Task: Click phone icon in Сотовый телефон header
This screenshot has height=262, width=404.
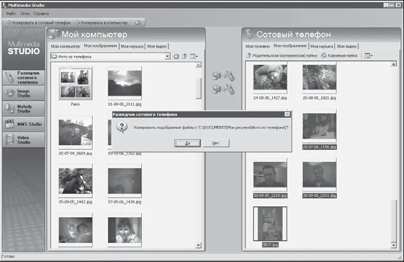Action: tap(250, 34)
